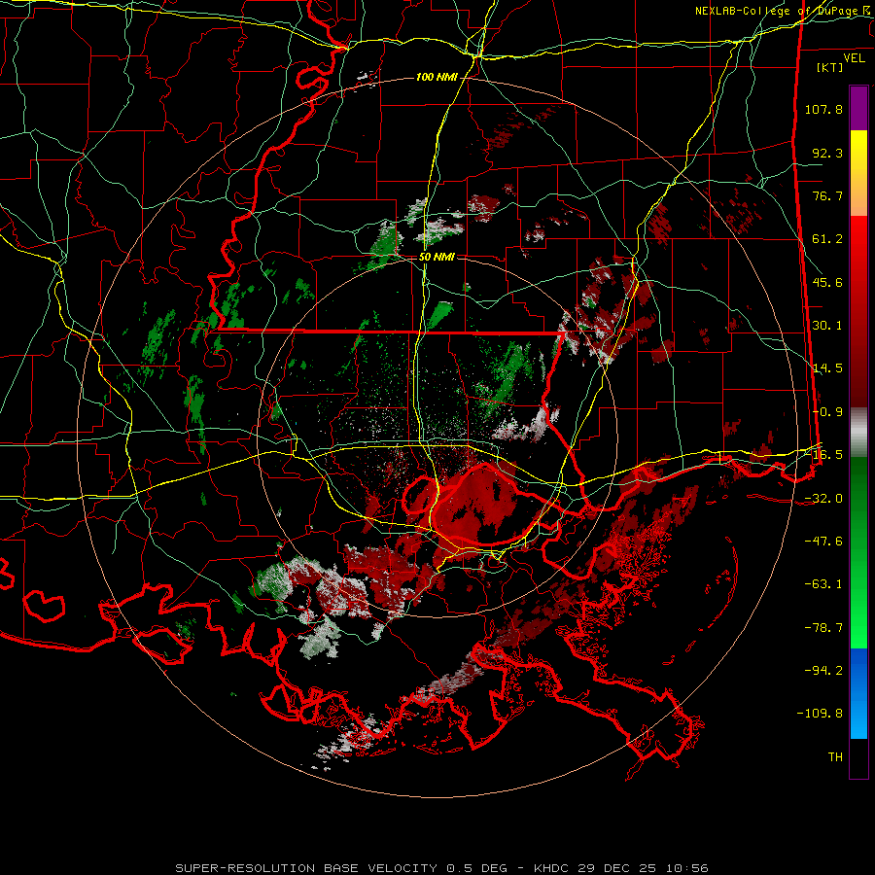Click the -47.6 legend value

pyautogui.click(x=823, y=542)
